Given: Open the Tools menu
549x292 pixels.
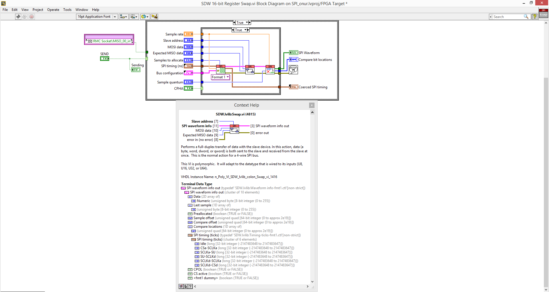Looking at the screenshot, I should 67,10.
